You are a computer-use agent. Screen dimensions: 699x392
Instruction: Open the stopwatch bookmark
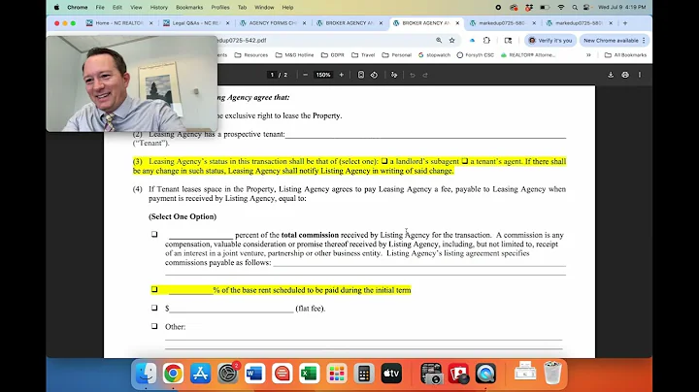coord(435,54)
